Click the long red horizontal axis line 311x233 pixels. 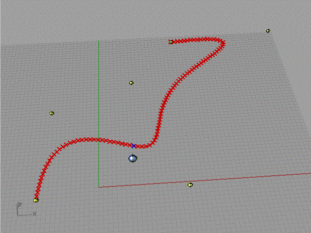[x=205, y=180]
